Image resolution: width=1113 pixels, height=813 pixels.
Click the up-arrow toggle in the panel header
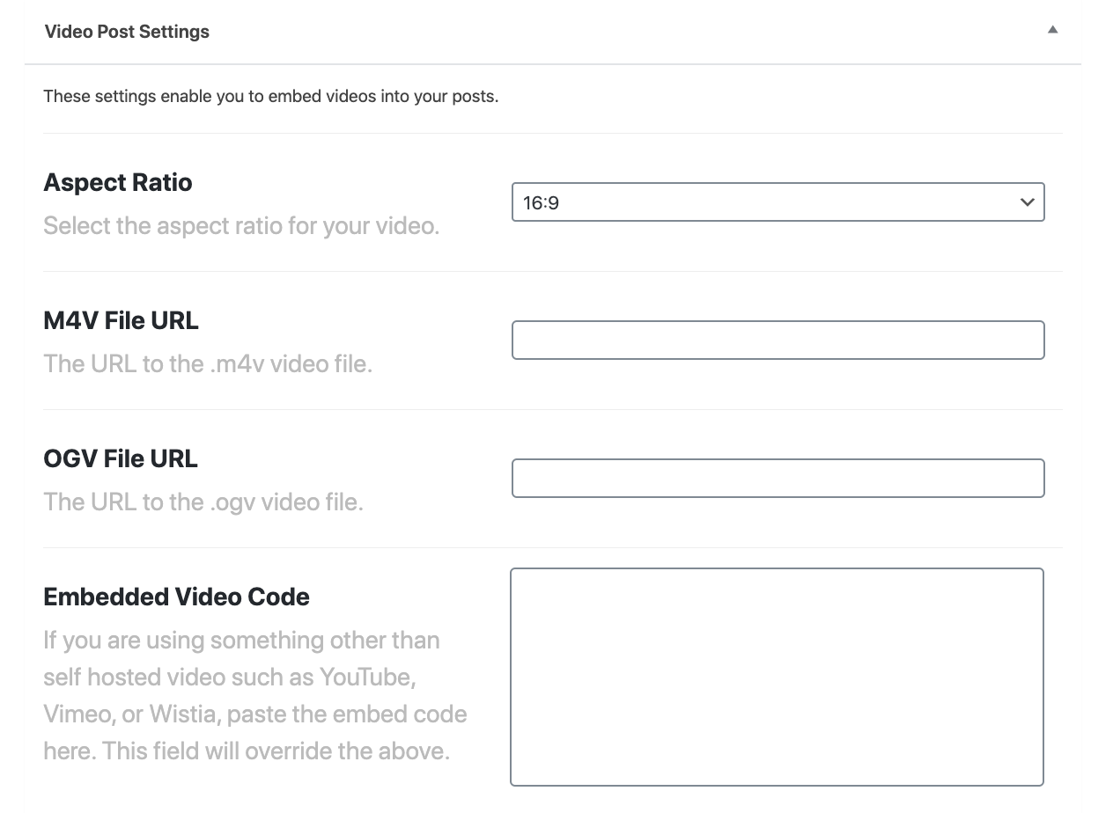click(1052, 29)
